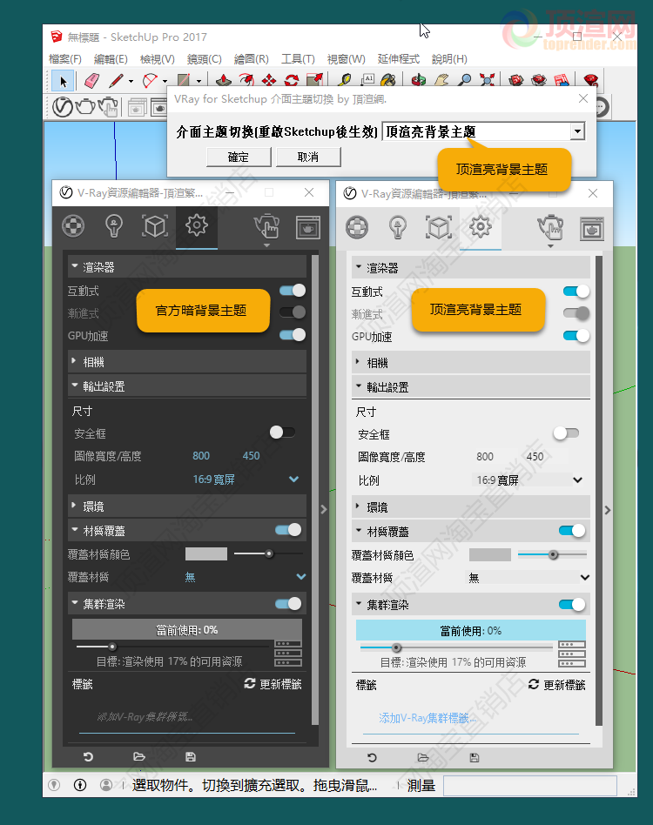
Task: Open 覆蓋材質 dropdown in light editor
Action: tap(528, 578)
